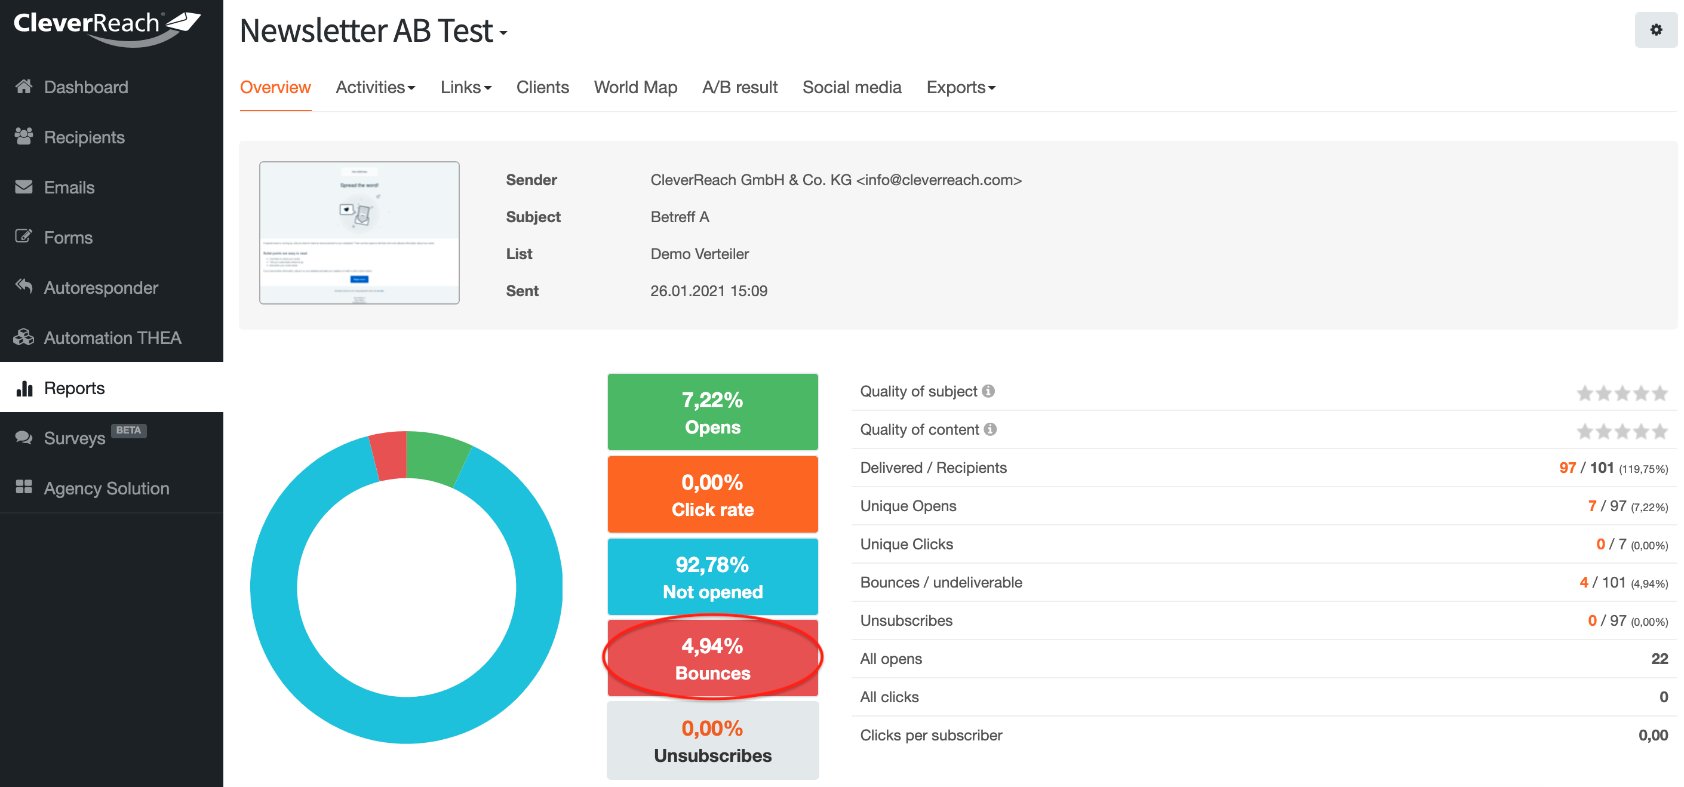Click the Recipients people icon
The height and width of the screenshot is (787, 1684).
pos(24,137)
